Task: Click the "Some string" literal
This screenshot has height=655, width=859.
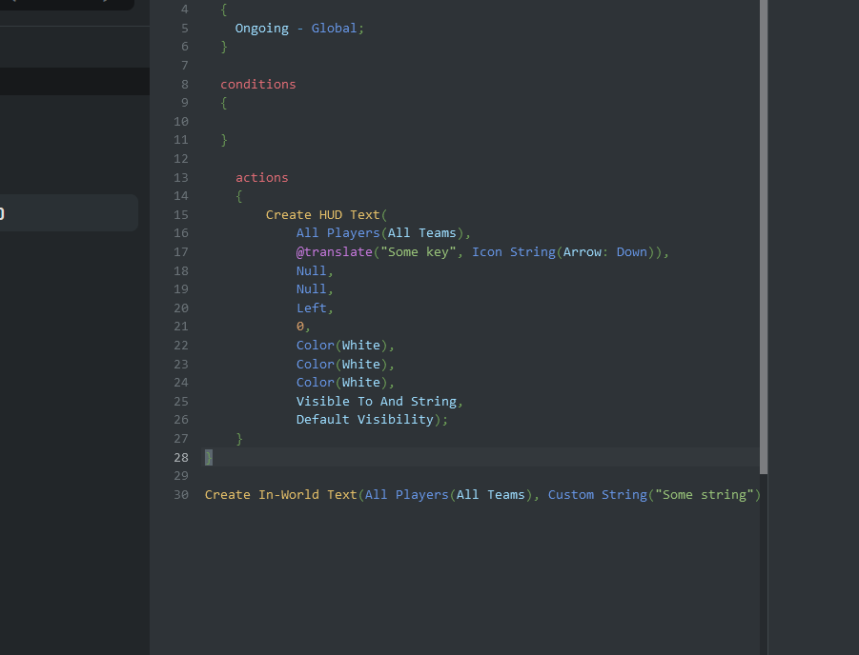Action: (x=705, y=495)
